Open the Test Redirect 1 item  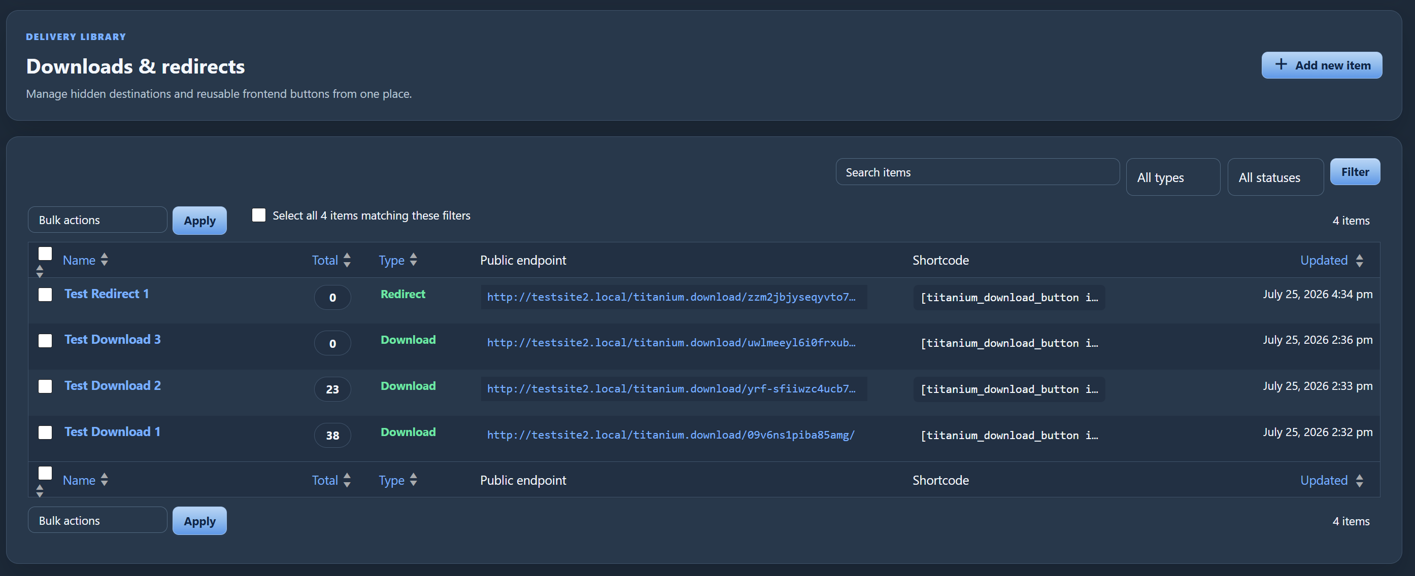pos(107,294)
